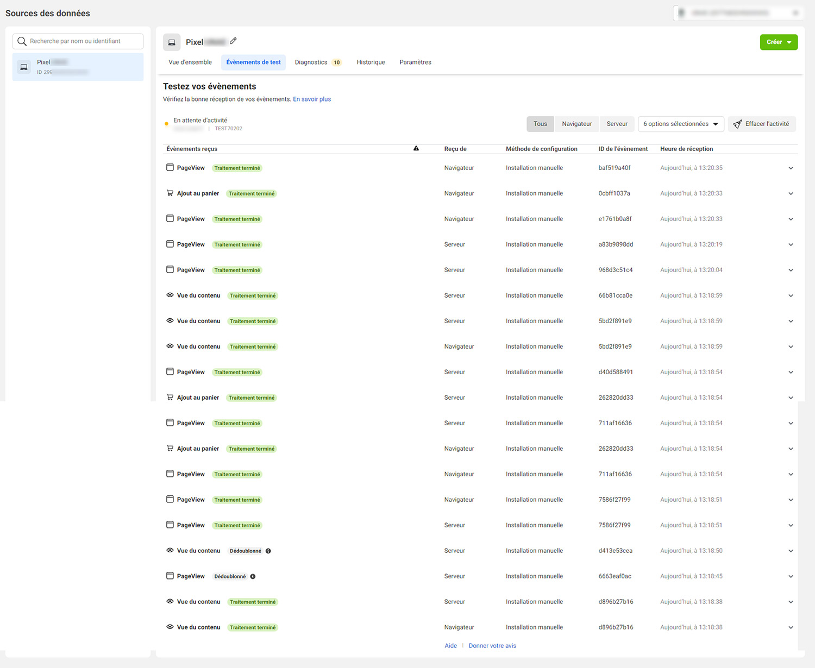Click the cart icon of Ajout au panier 0cbff1037a
815x668 pixels.
point(170,193)
